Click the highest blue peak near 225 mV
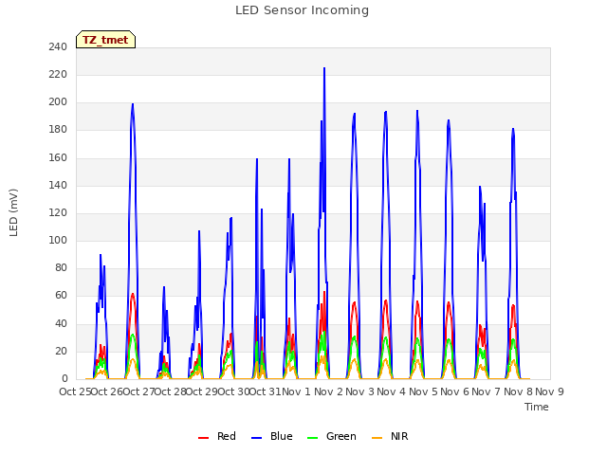Image resolution: width=607 pixels, height=455 pixels. [324, 68]
